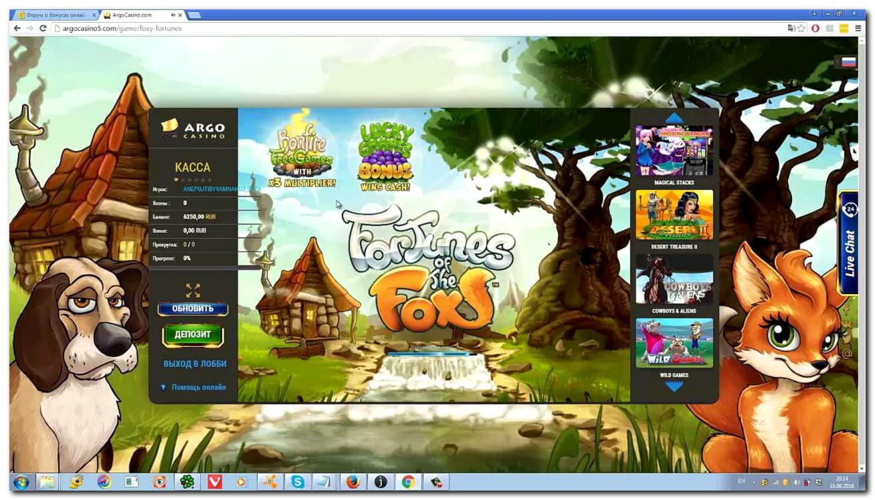Open Chrome from the taskbar
Image resolution: width=875 pixels, height=500 pixels.
(407, 481)
